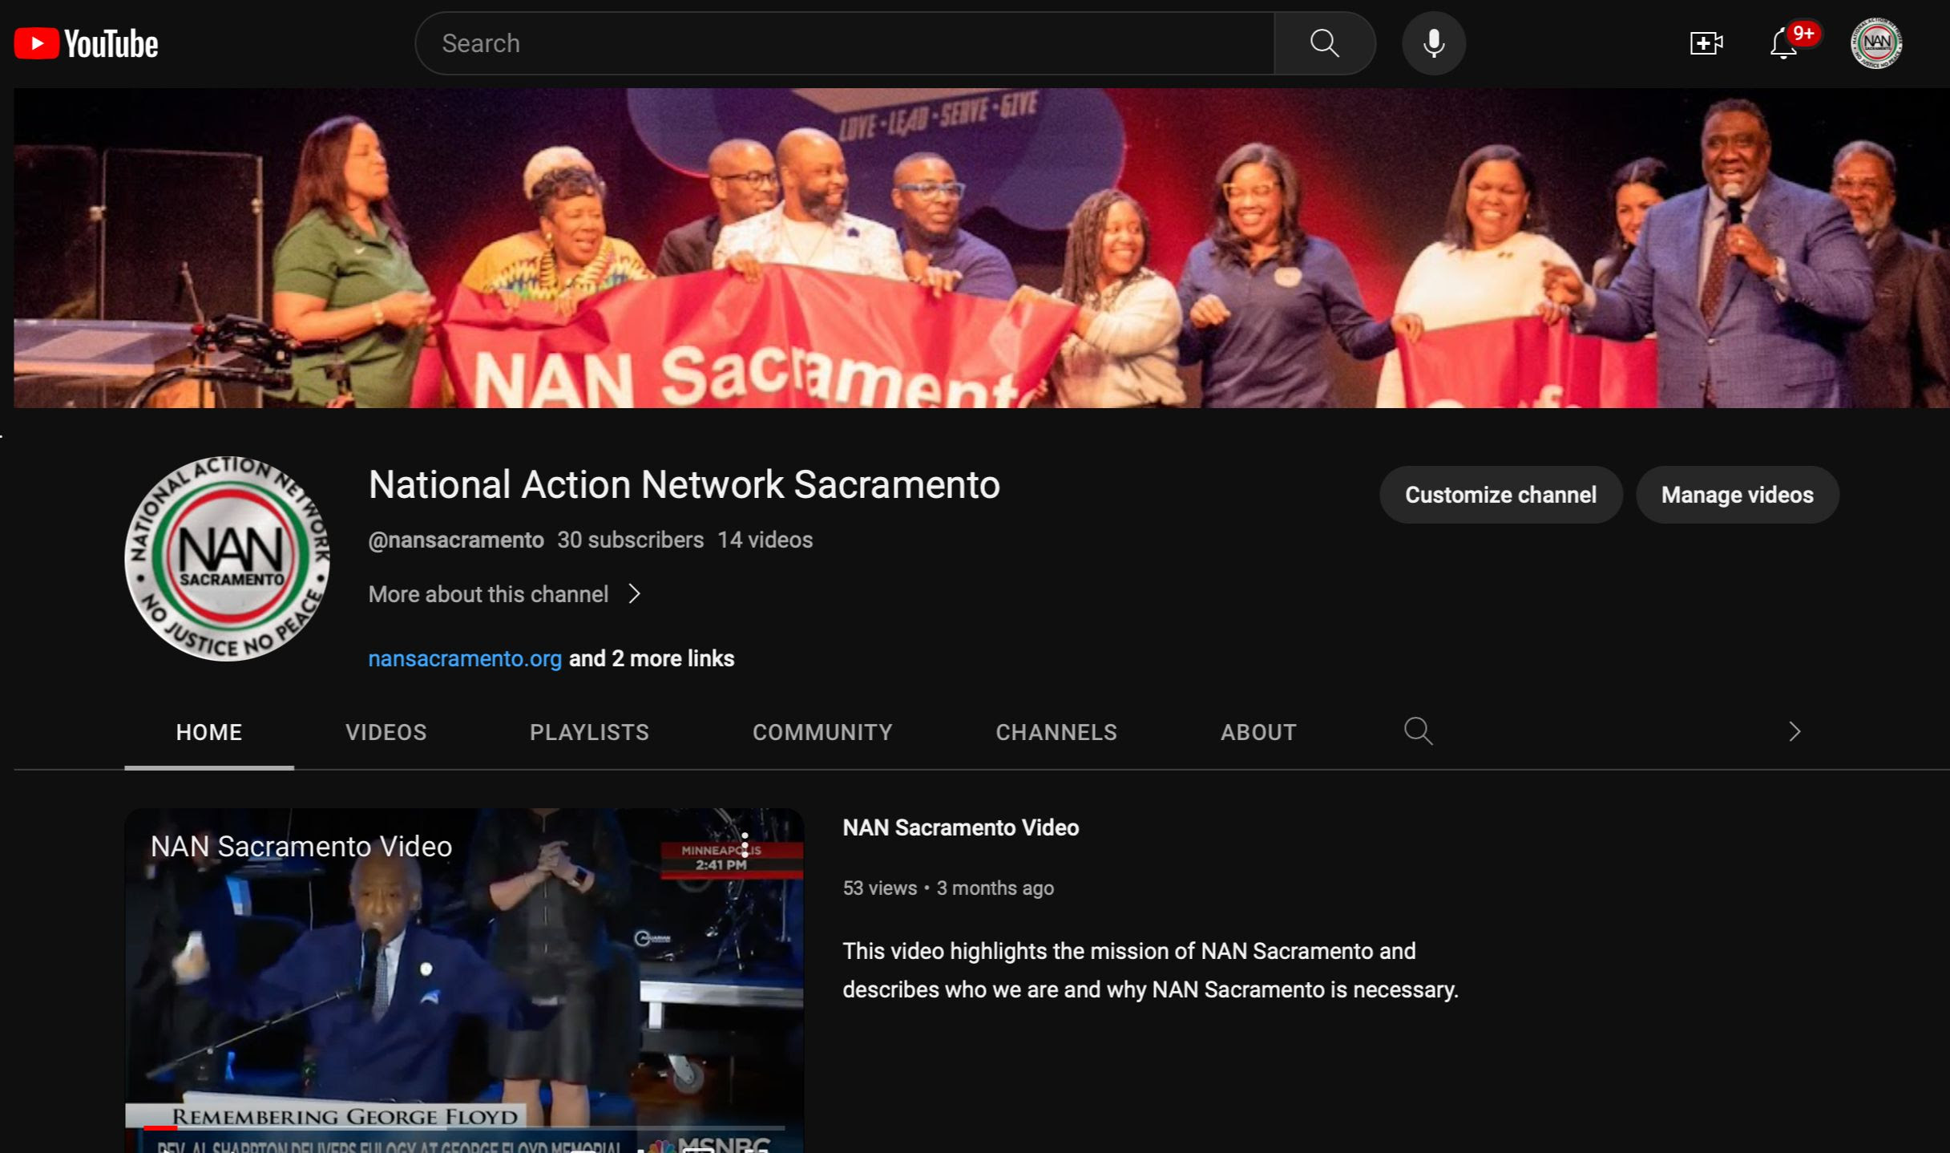1950x1153 pixels.
Task: Click 'National Action Network Sacramento' channel name
Action: click(x=684, y=484)
